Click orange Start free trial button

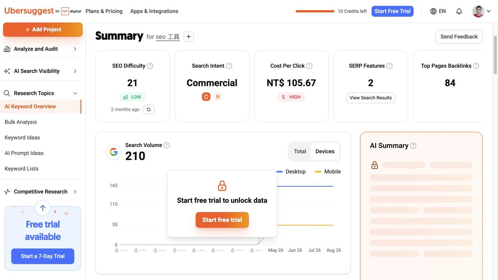(x=222, y=220)
